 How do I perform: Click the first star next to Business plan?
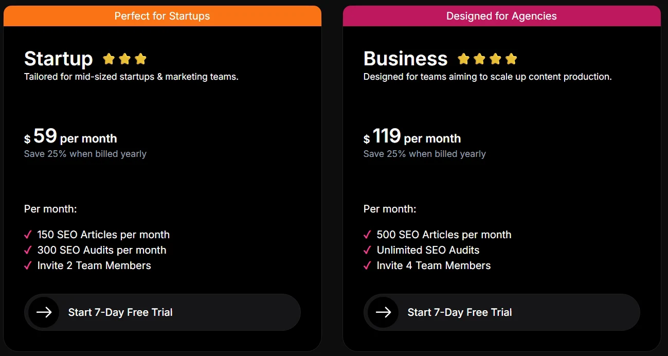tap(463, 59)
